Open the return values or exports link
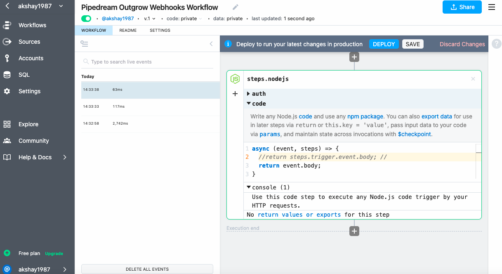Viewport: 502px width, 274px height. 299,215
